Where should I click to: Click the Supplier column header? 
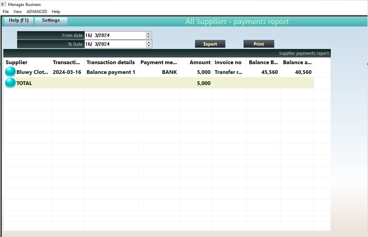tap(16, 62)
